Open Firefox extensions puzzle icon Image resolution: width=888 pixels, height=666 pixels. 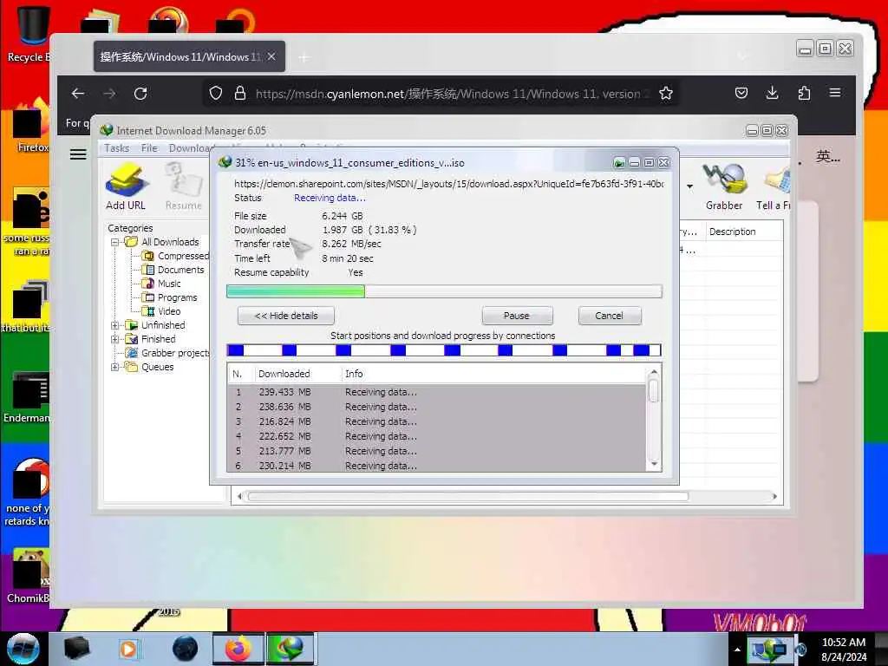(x=804, y=93)
